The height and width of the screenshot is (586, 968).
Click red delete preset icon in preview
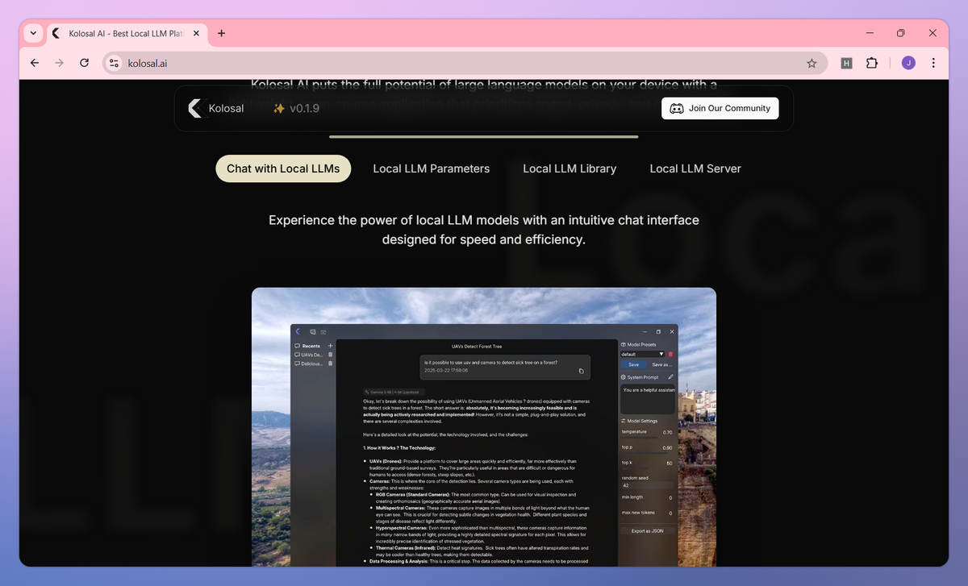click(x=671, y=354)
